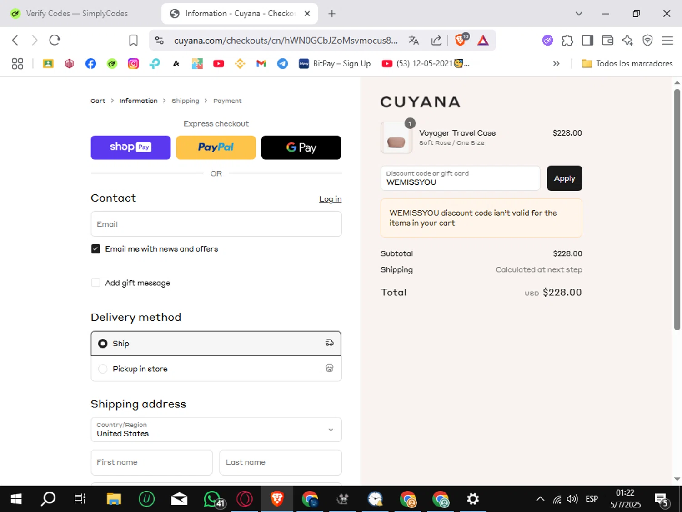This screenshot has height=512, width=682.
Task: Open the Gmail bookmark
Action: 261,64
